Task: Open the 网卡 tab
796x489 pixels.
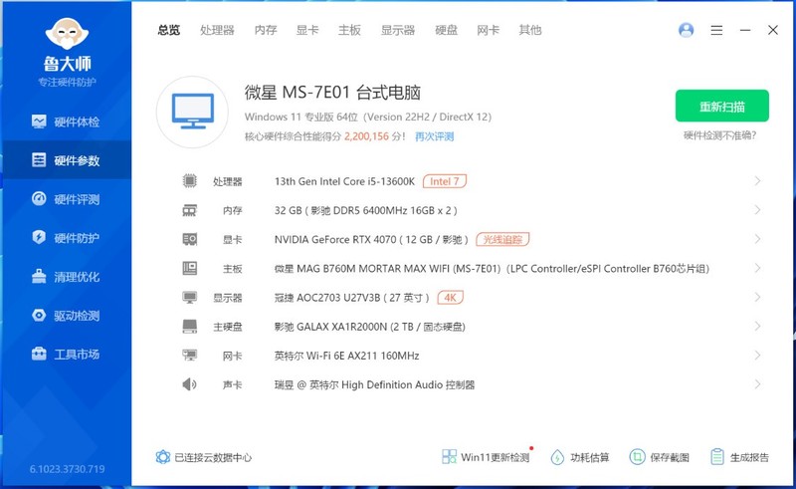Action: tap(488, 30)
